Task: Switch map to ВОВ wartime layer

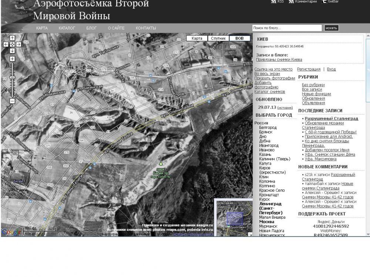Action: (x=239, y=38)
